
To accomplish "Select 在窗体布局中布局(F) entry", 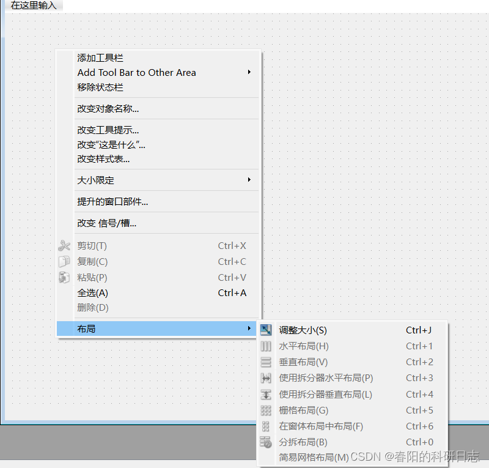I will pyautogui.click(x=352, y=426).
